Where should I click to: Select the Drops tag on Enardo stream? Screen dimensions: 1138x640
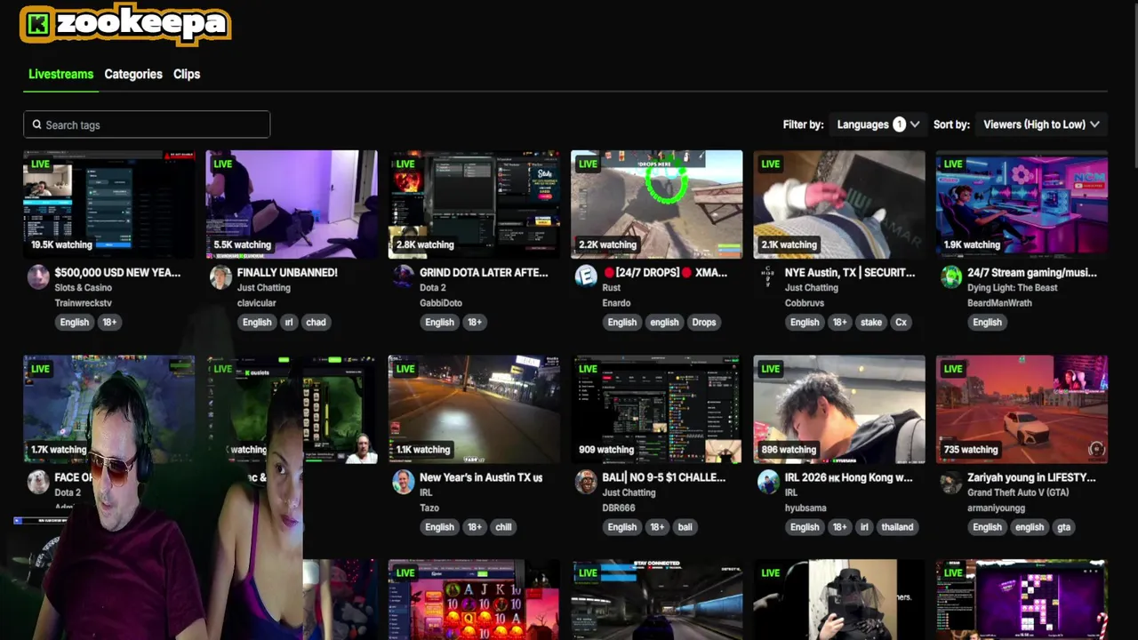tap(703, 322)
